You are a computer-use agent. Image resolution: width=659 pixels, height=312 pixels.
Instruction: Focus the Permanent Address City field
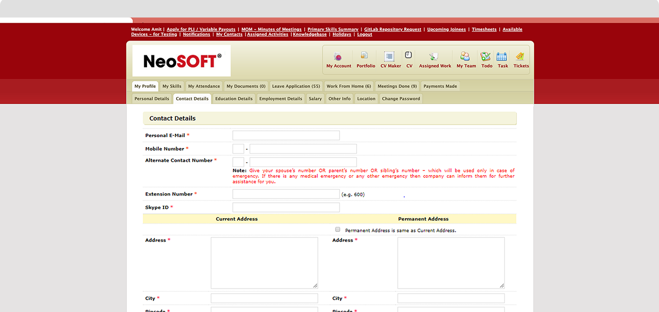point(451,298)
